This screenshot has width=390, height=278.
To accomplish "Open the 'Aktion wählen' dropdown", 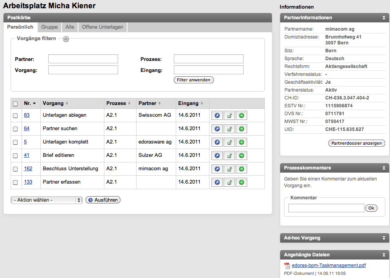I will [46, 200].
